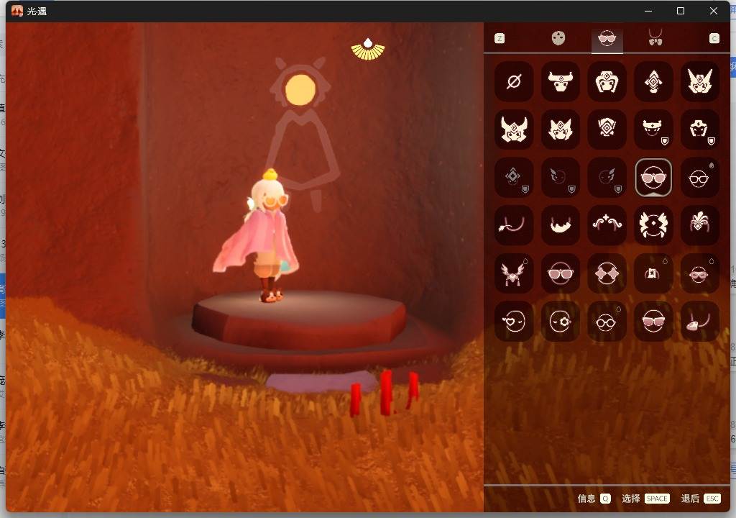This screenshot has width=736, height=518.
Task: Equip the tall-eared fox mask
Action: [700, 81]
